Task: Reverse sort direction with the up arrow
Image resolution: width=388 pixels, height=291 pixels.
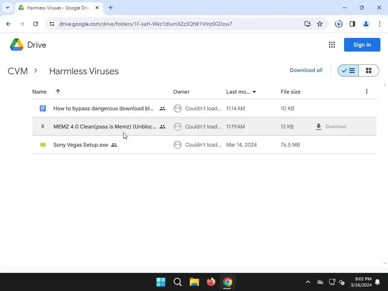Action: point(58,92)
